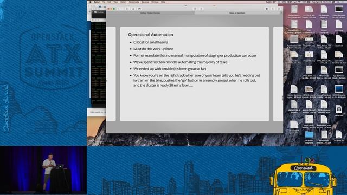This screenshot has width=347, height=195.
Task: Click the bullet 'You know you're on the right track'
Action: [x=196, y=80]
